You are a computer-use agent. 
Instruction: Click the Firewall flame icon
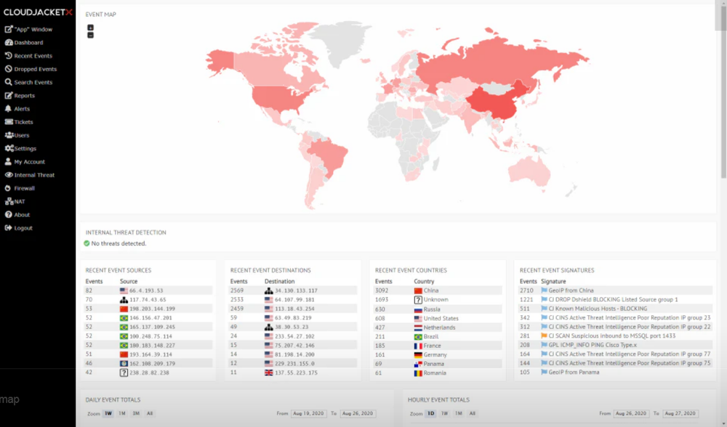[8, 188]
